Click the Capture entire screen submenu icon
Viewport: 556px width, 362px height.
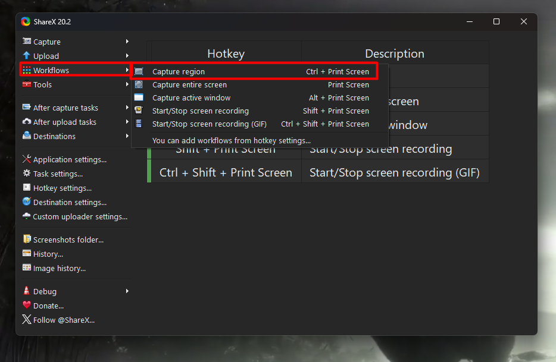(139, 84)
